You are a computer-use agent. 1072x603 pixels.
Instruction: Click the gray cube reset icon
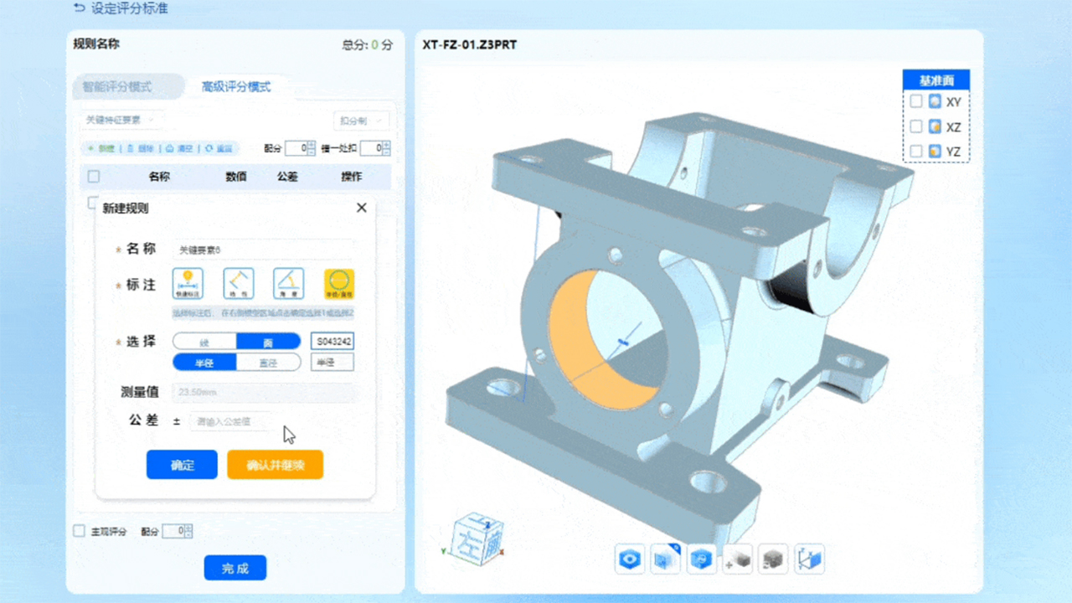click(774, 559)
